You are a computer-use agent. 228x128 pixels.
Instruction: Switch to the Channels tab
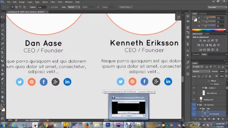pos(196,54)
